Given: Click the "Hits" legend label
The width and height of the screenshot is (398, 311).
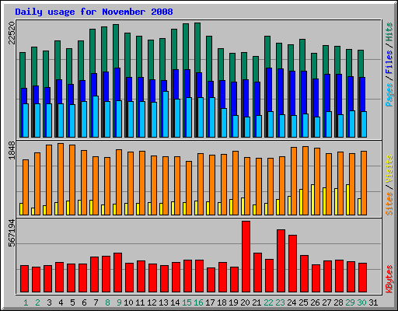Looking at the screenshot, I should (389, 32).
